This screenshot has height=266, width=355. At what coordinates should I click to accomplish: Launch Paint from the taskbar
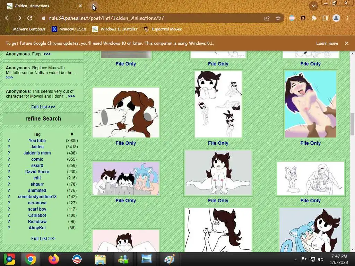pyautogui.click(x=170, y=259)
